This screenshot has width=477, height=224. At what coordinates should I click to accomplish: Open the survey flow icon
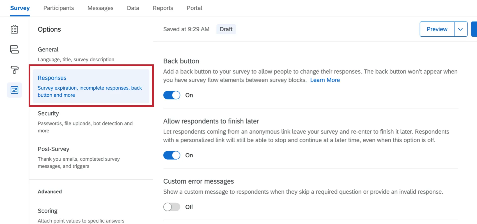14,50
